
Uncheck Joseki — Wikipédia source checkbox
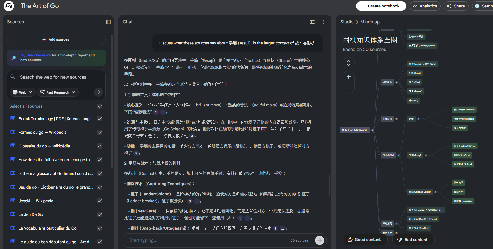100,201
